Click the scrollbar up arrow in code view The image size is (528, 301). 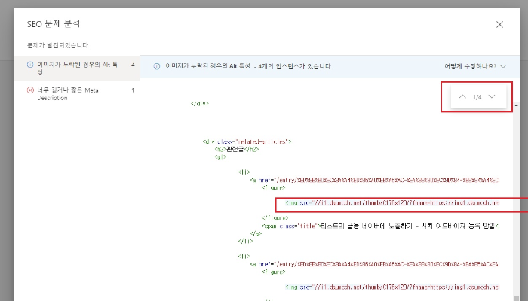tap(516, 105)
